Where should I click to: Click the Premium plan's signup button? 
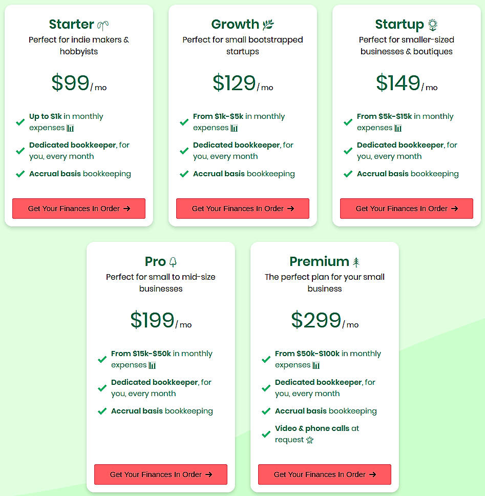click(x=324, y=474)
